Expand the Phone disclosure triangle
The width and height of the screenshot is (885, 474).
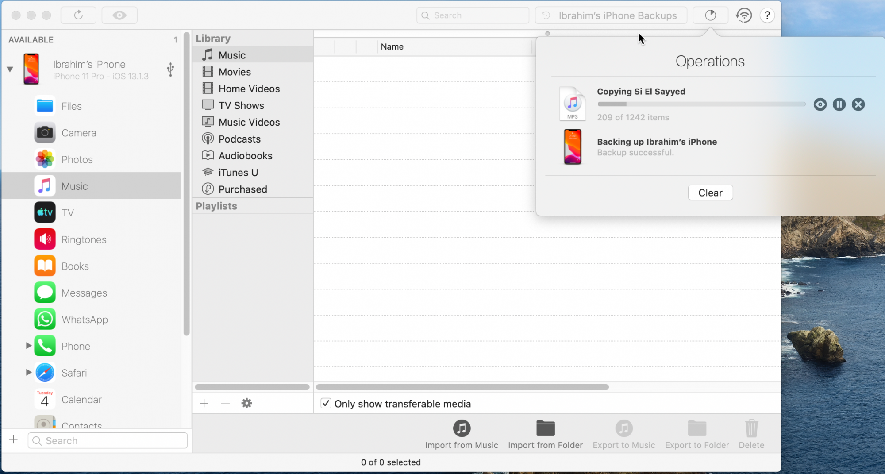(x=28, y=346)
